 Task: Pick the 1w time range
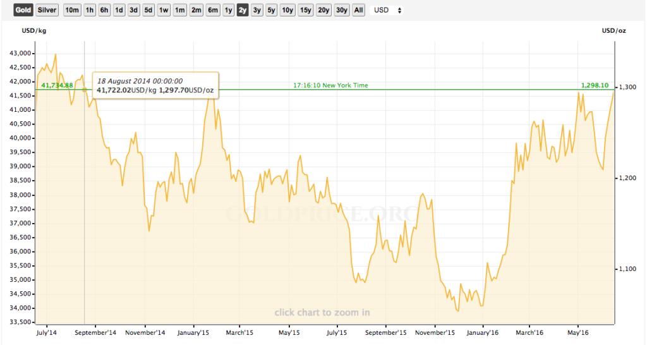click(x=164, y=10)
